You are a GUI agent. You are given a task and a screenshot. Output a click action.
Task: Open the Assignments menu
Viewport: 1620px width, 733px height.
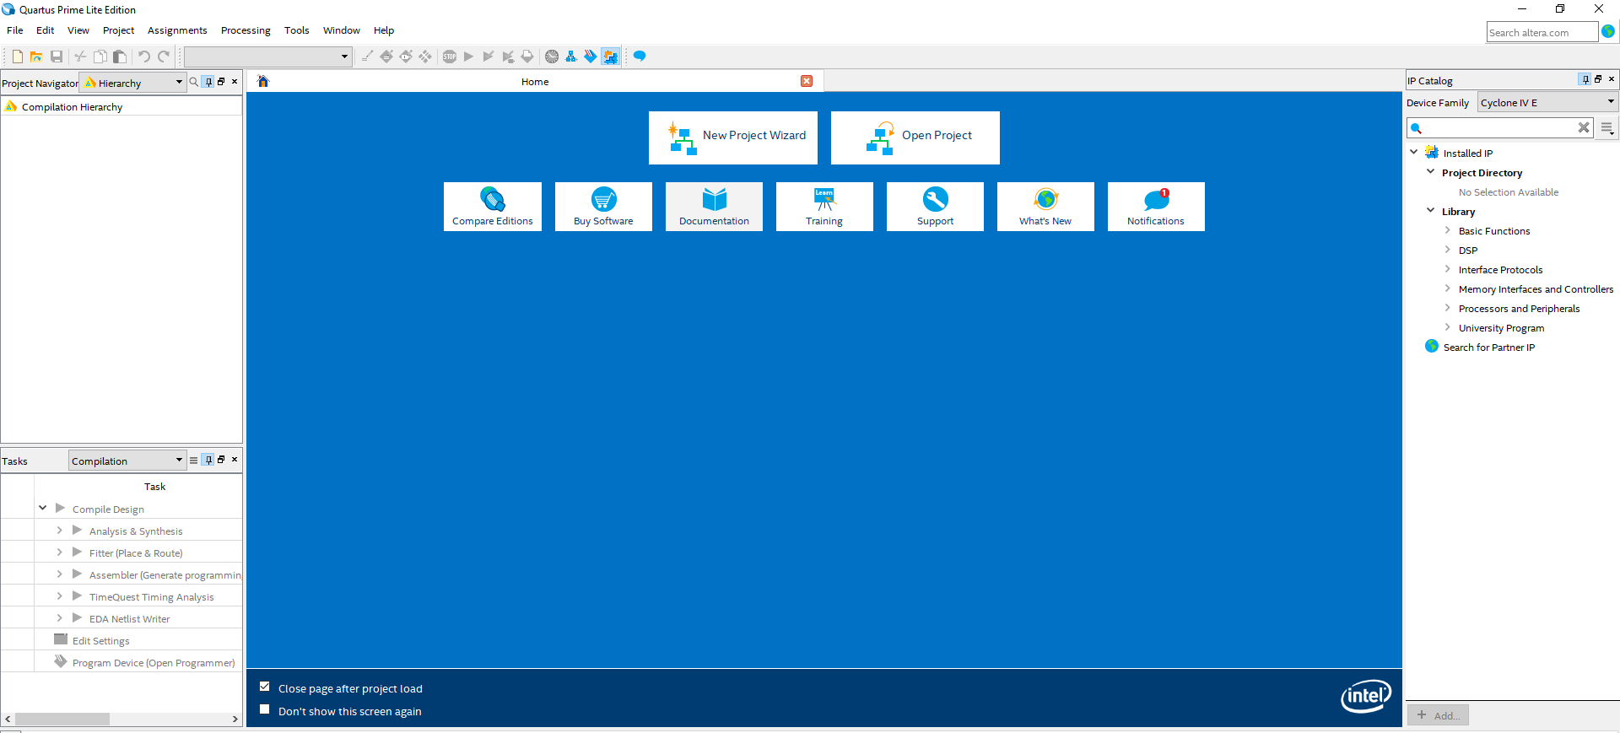(x=177, y=30)
